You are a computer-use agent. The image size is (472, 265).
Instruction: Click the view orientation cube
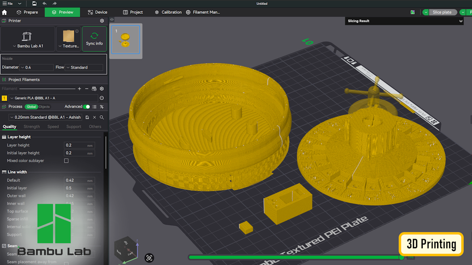(x=125, y=250)
